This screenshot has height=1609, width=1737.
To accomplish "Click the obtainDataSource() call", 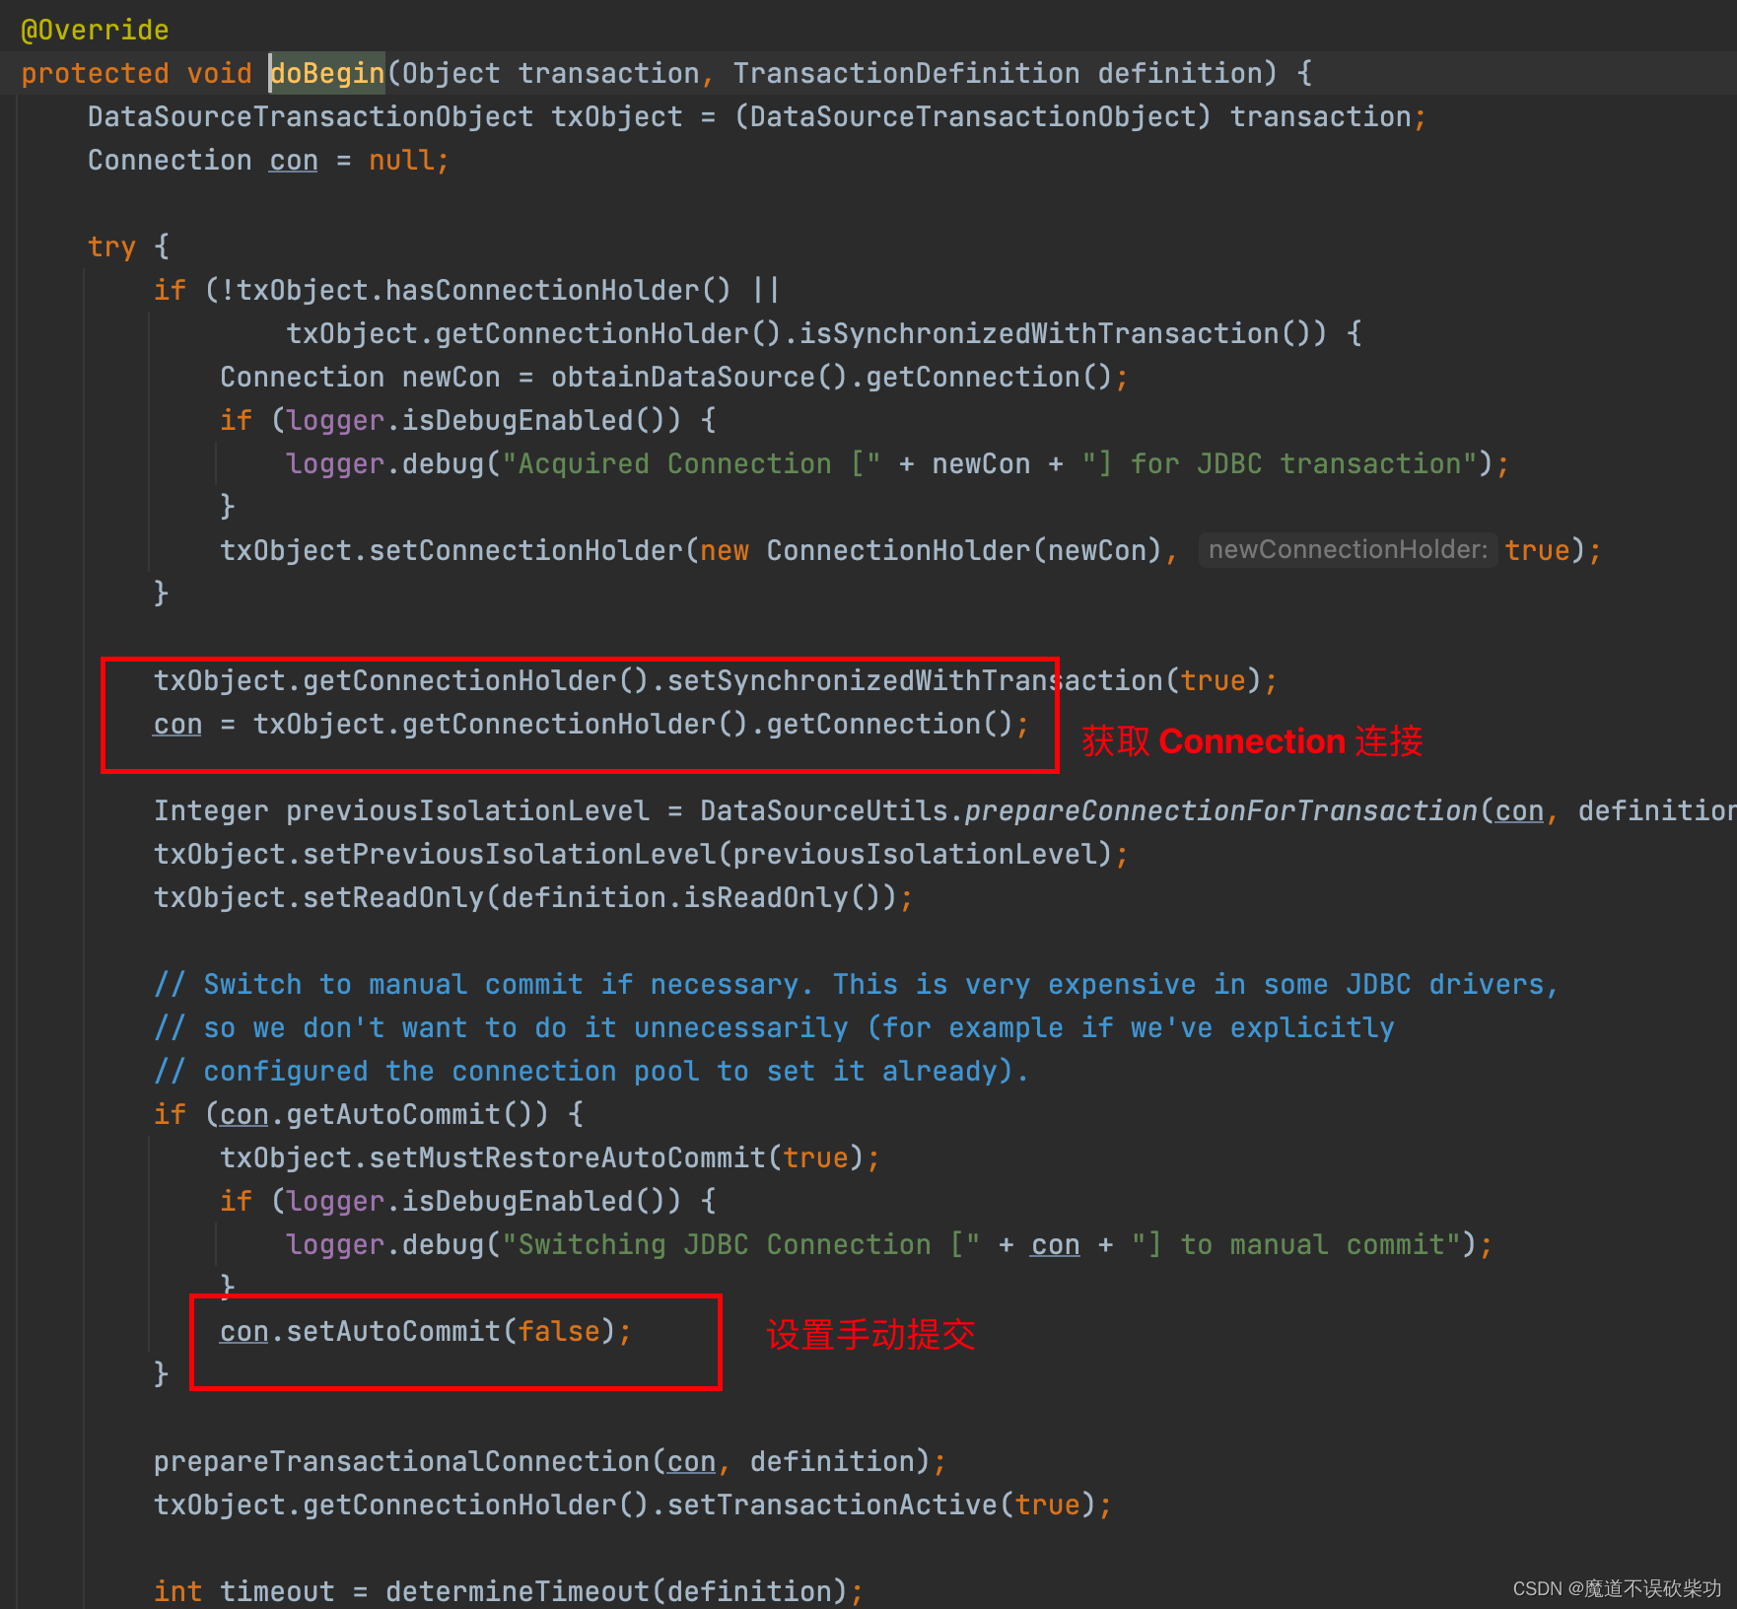I will (x=699, y=378).
